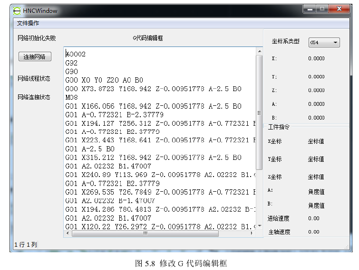
Task: Click the horizontal scrollbar thumb below the G-code
Action: [x=145, y=233]
